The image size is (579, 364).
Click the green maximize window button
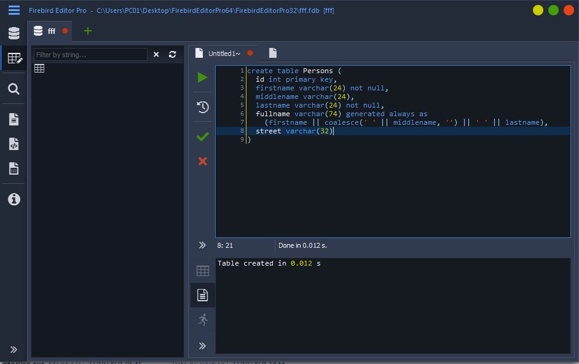[553, 10]
